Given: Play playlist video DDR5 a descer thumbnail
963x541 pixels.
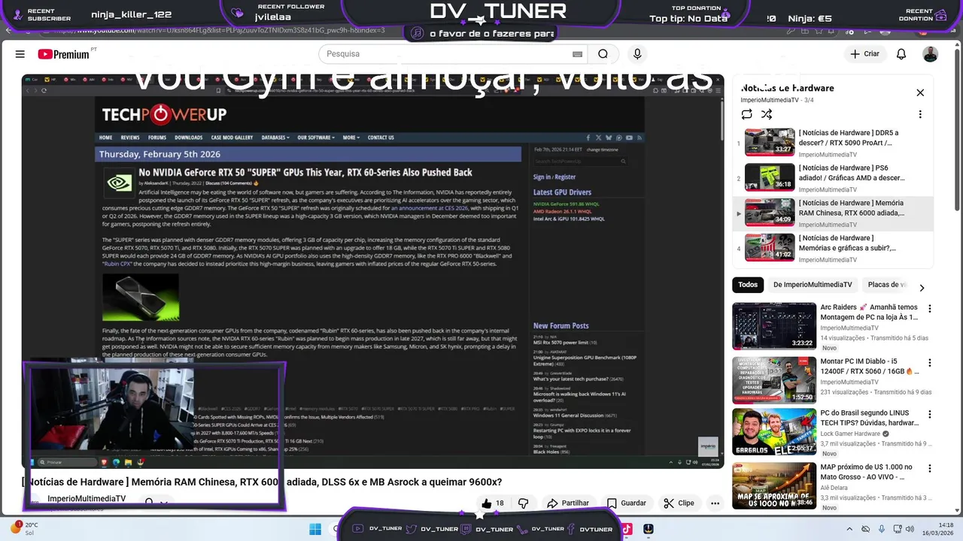Looking at the screenshot, I should pyautogui.click(x=770, y=142).
